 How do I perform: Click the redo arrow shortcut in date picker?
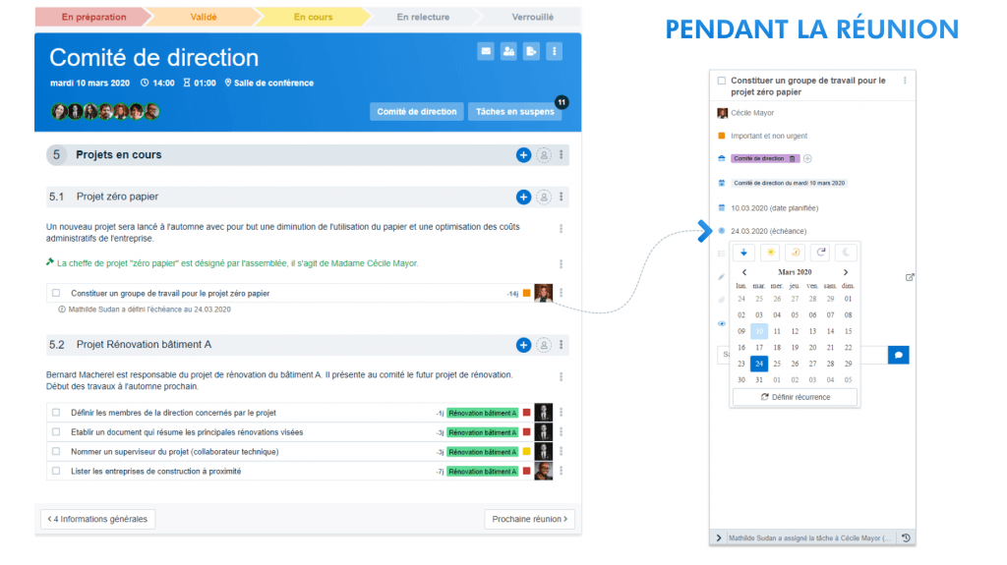tap(821, 253)
